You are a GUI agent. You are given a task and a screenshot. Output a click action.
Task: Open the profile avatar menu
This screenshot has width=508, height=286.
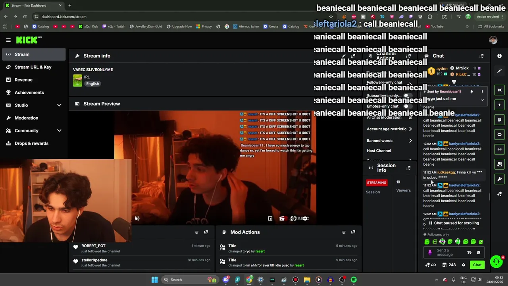493,40
